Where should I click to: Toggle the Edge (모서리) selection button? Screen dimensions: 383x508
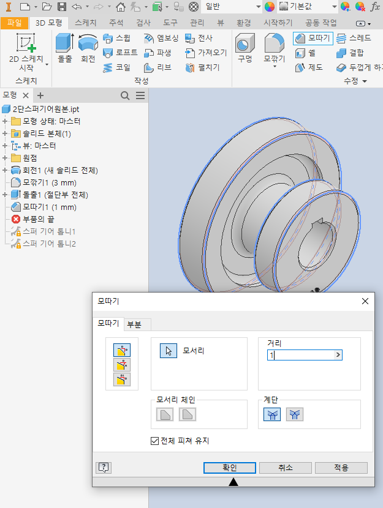click(169, 351)
